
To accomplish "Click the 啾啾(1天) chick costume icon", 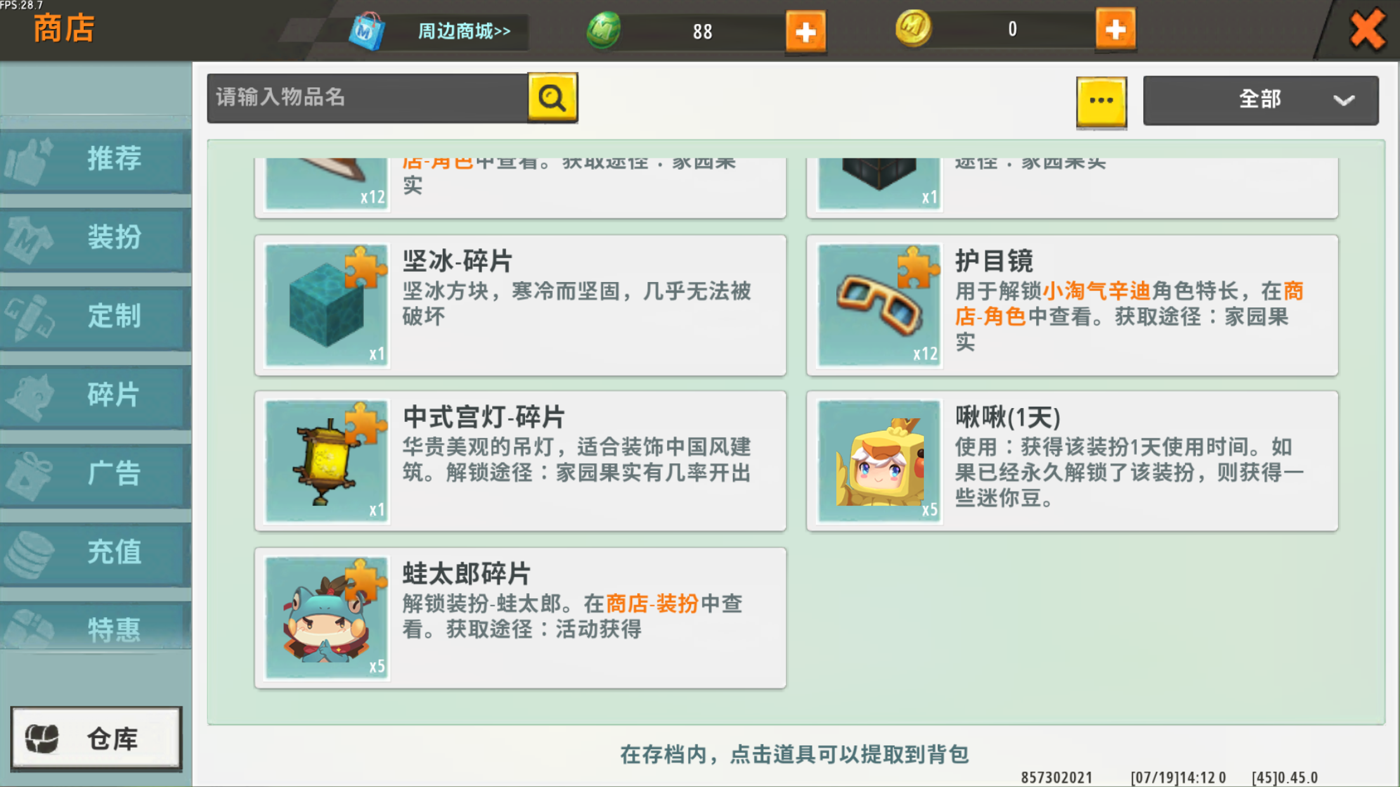I will coord(879,461).
